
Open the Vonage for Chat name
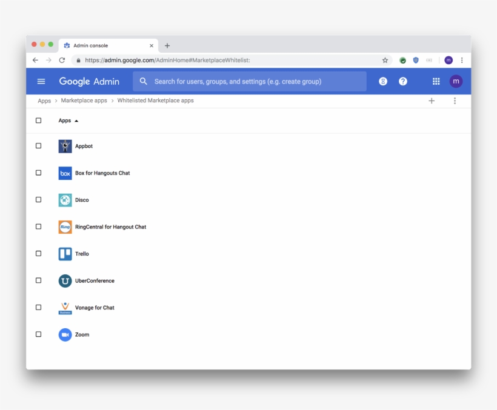[x=95, y=308]
